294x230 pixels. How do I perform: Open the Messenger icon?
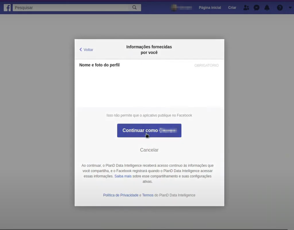(257, 8)
